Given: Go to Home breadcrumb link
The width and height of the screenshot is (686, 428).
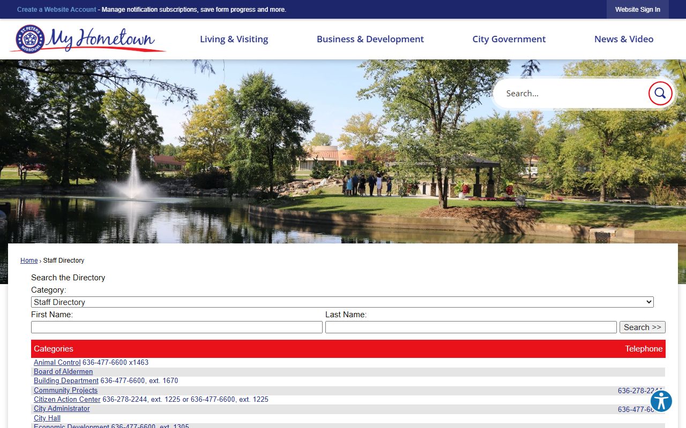Looking at the screenshot, I should pos(29,261).
